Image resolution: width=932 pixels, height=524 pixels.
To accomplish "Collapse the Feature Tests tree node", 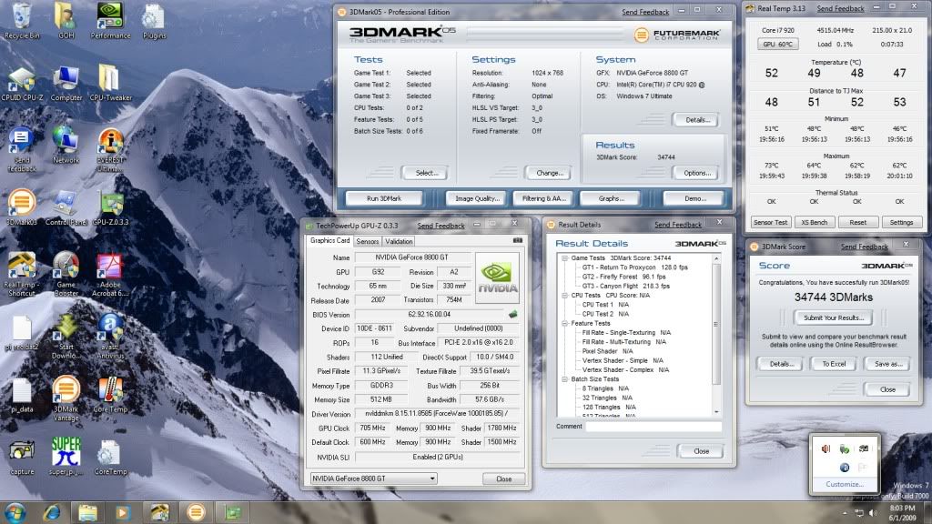I will click(x=564, y=323).
